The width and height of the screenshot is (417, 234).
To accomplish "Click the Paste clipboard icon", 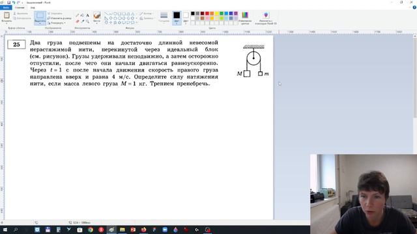I will [x=7, y=15].
